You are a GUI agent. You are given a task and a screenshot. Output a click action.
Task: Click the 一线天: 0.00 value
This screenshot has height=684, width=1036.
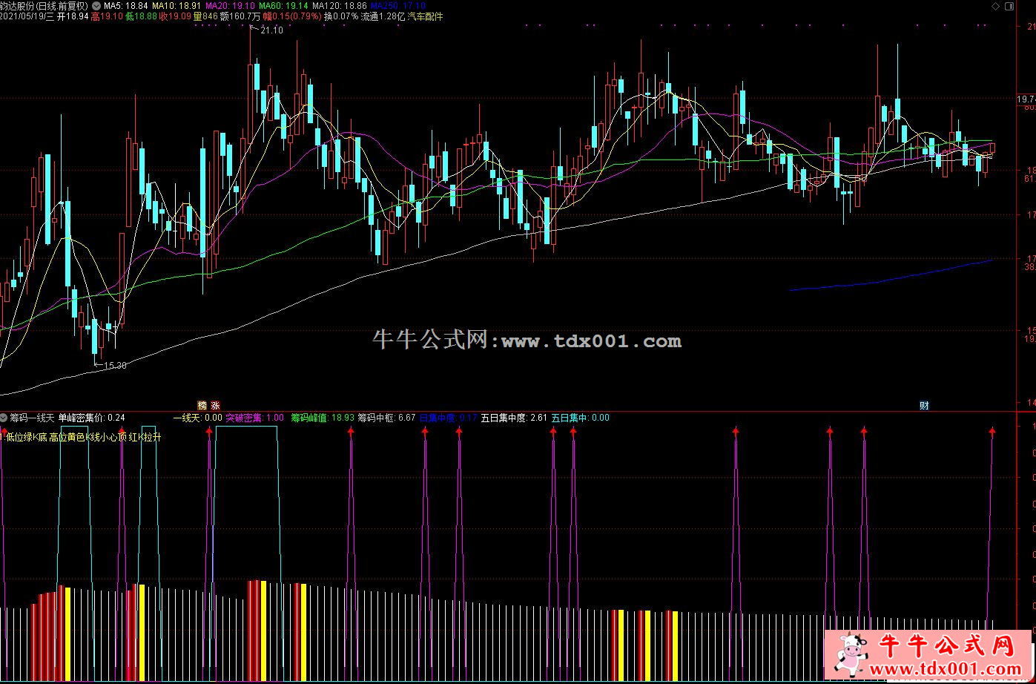pyautogui.click(x=197, y=418)
